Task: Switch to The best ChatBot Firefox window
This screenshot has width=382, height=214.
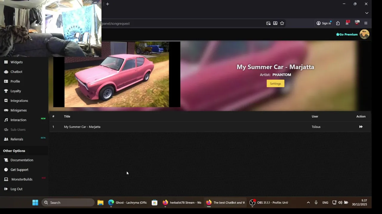Action: click(225, 203)
